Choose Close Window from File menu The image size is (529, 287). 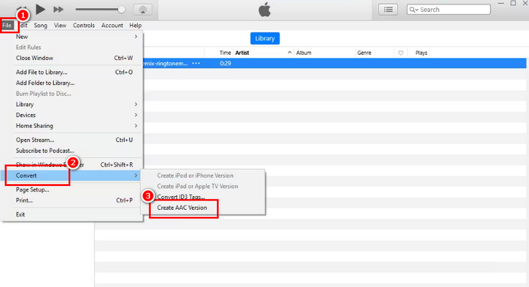tap(71, 58)
